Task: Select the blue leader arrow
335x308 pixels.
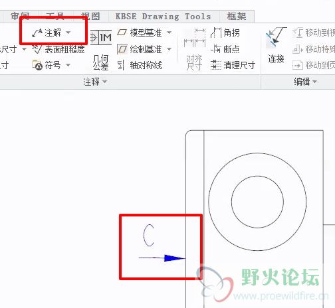Action: tap(162, 258)
